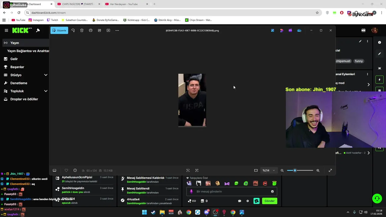Print the image from Photos toolbar
Viewport: 386px width, 217px height.
point(90,30)
